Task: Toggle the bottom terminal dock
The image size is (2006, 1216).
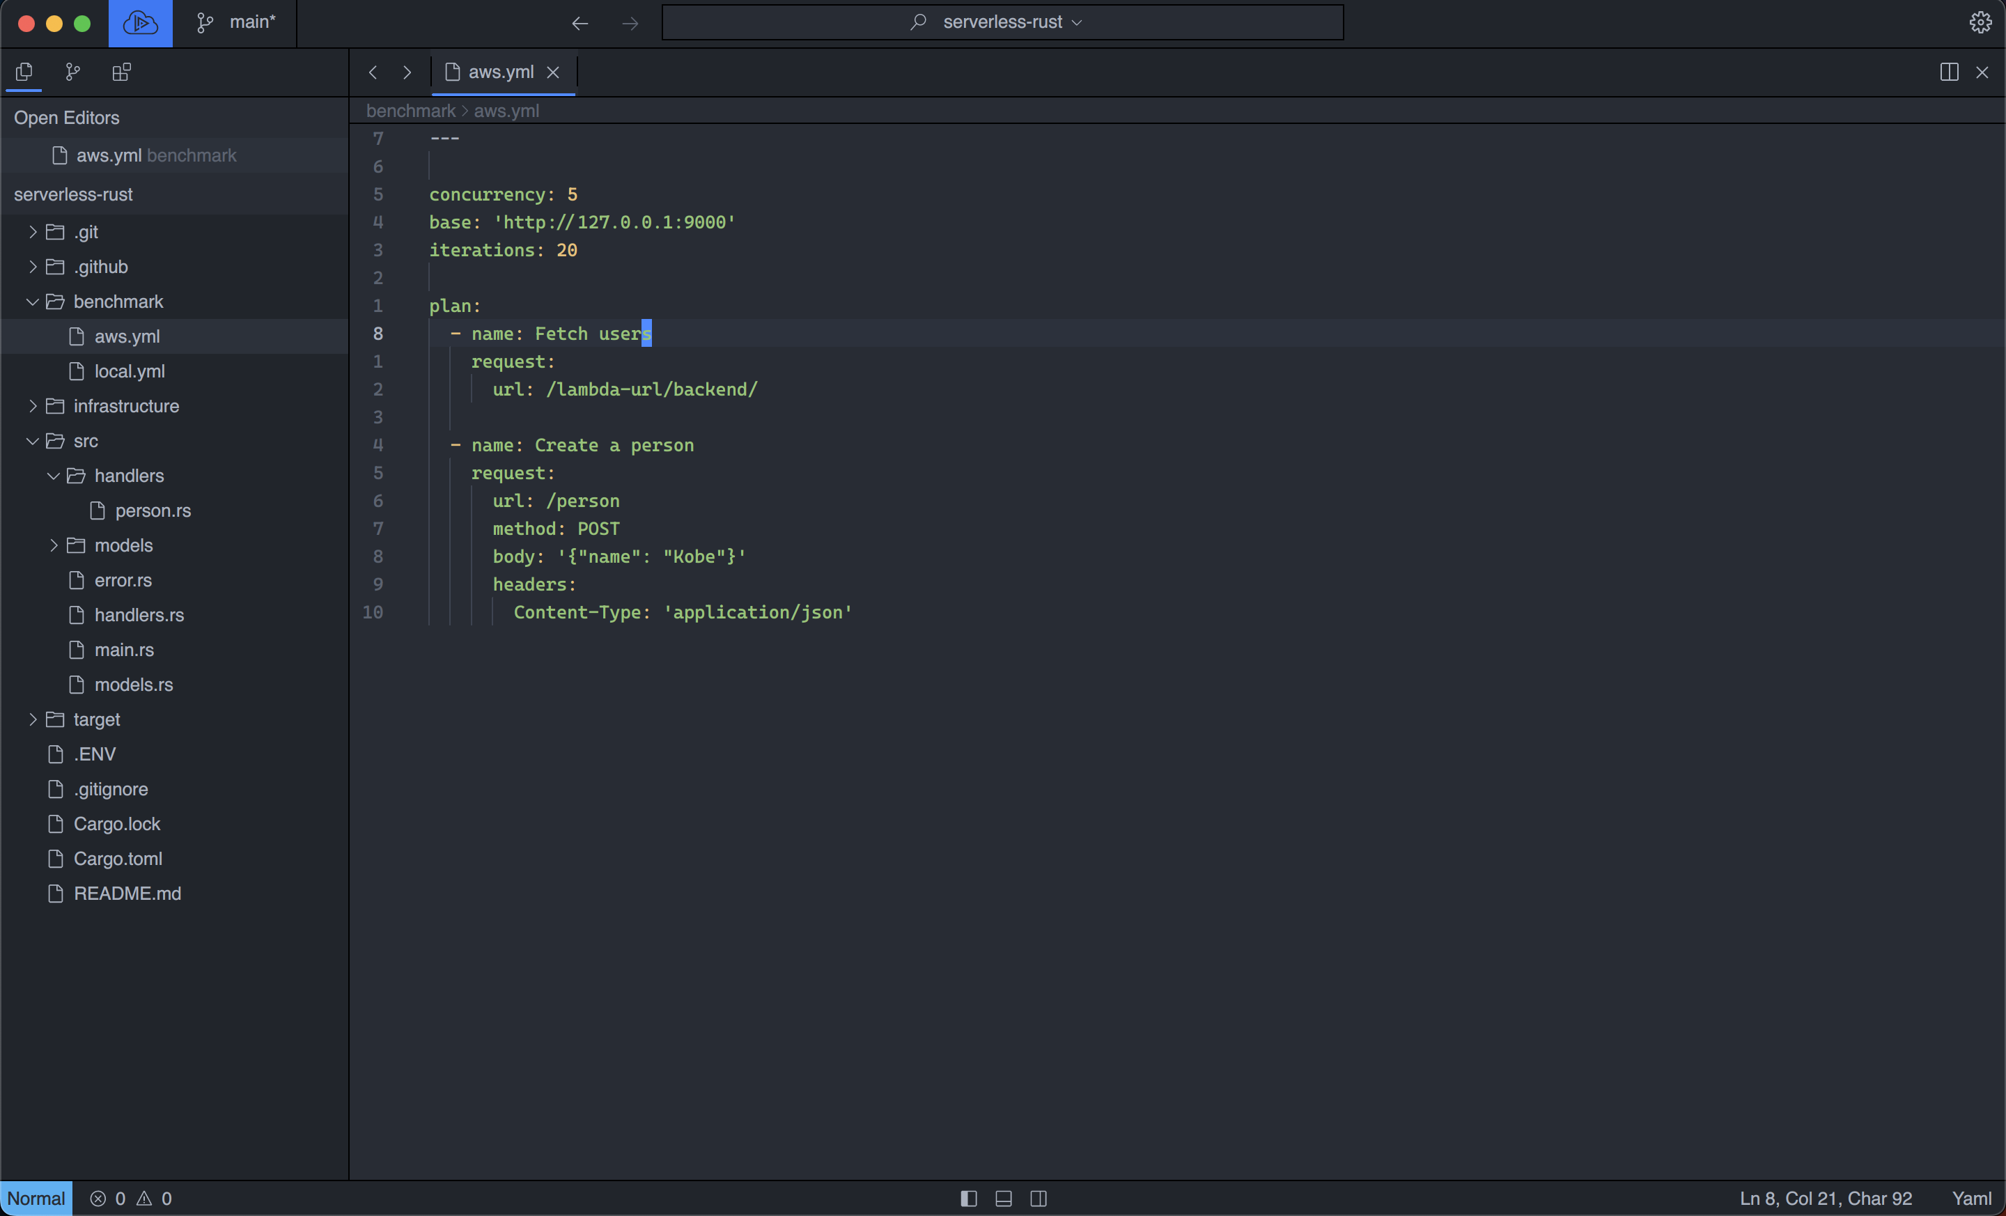Action: point(1003,1198)
